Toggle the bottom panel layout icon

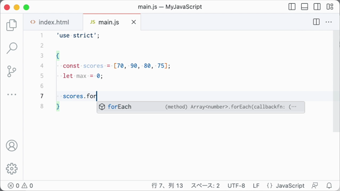click(x=304, y=7)
